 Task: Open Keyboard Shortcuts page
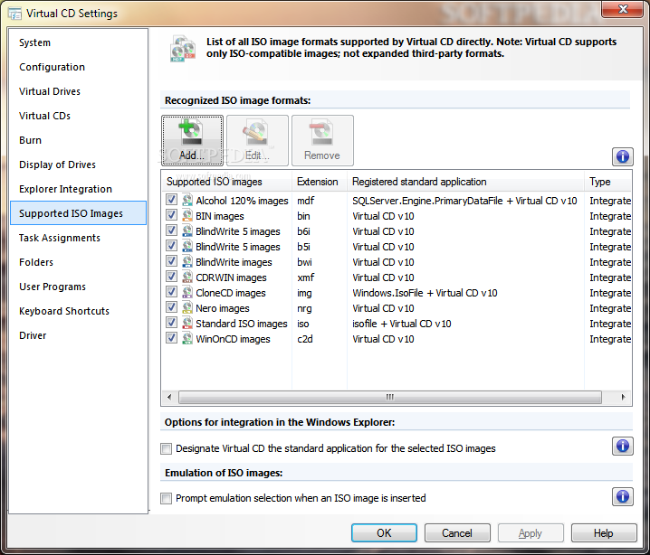[78, 311]
